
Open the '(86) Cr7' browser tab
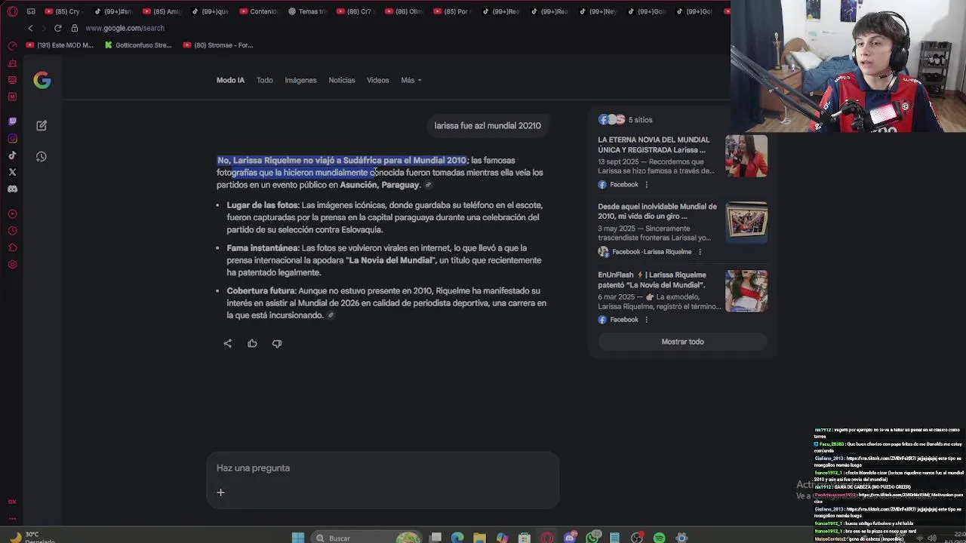pos(355,11)
